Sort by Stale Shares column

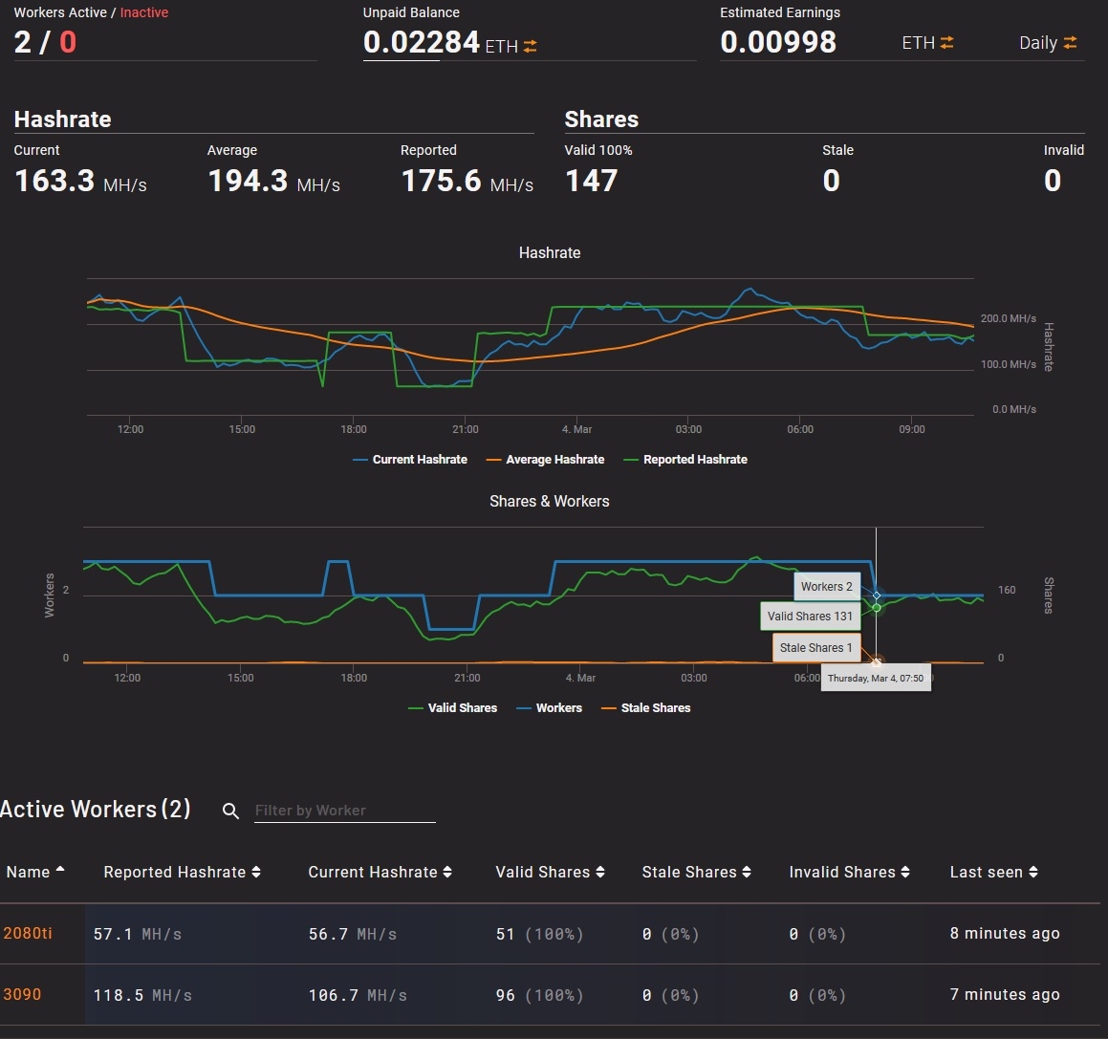click(696, 873)
